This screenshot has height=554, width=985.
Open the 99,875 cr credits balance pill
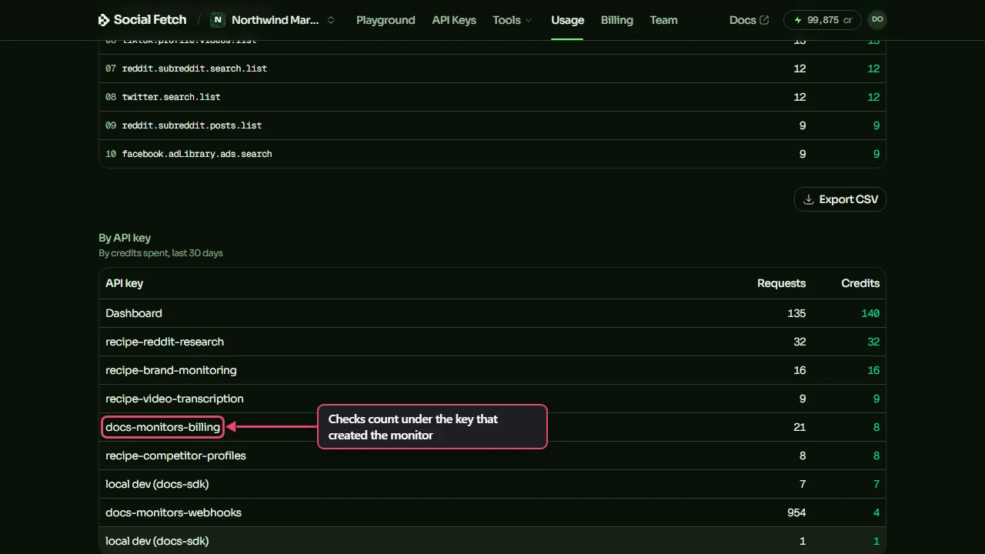(x=822, y=20)
